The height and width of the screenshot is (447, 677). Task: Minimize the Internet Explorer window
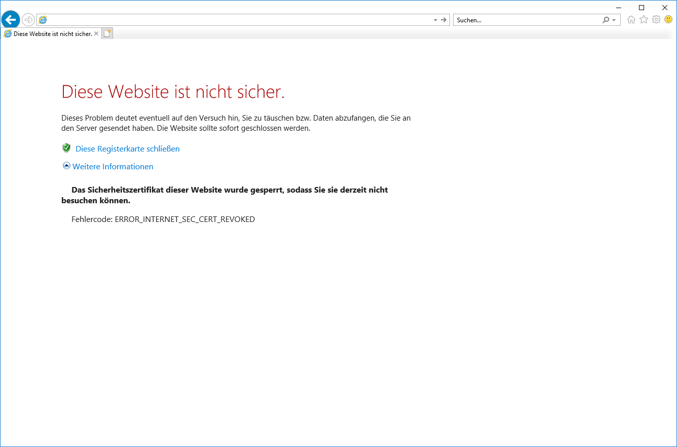619,7
